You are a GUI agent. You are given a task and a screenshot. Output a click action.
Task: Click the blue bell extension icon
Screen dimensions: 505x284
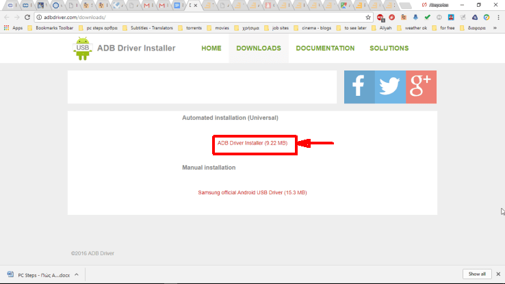pos(415,17)
